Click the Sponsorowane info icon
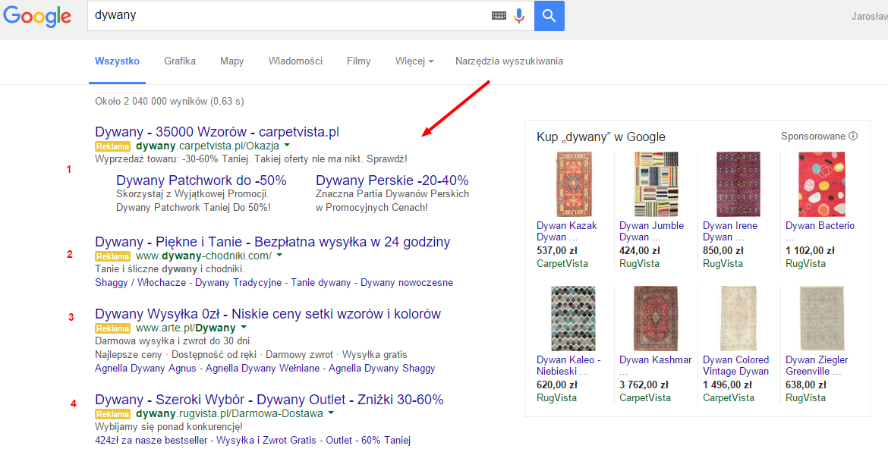Viewport: 888px width, 452px height. pos(853,137)
